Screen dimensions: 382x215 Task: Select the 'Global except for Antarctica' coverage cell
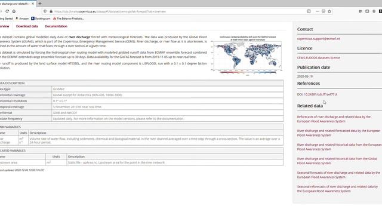167,95
